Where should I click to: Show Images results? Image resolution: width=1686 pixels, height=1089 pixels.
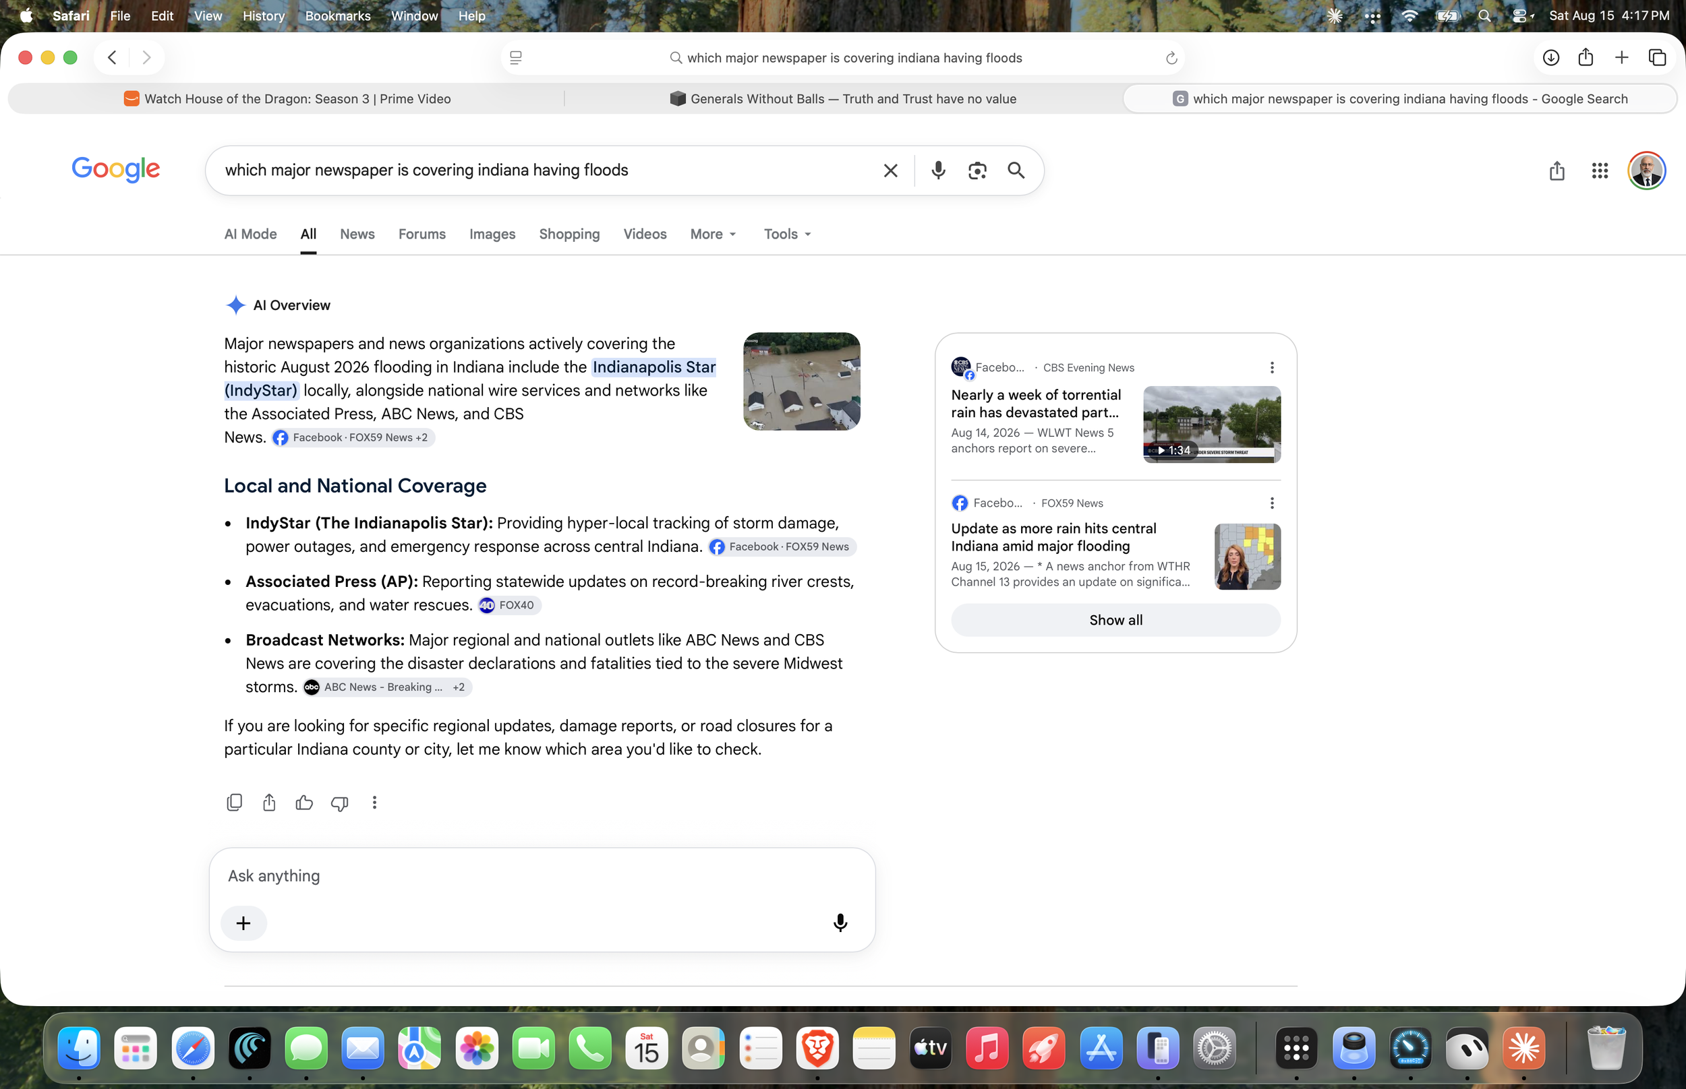coord(492,234)
